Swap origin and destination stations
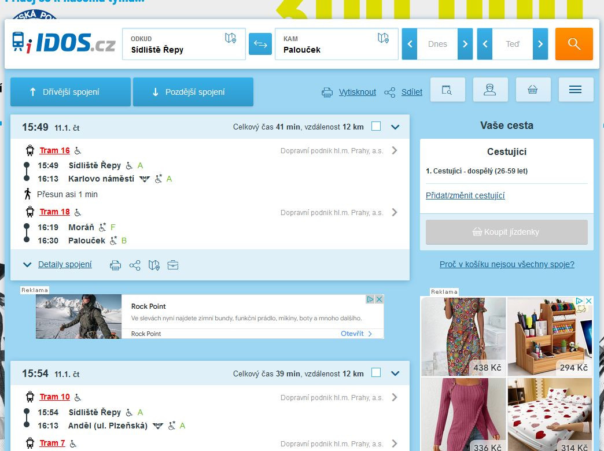604x451 pixels. (260, 44)
